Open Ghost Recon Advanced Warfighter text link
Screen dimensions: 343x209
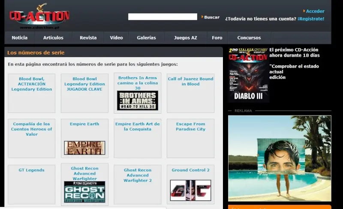[84, 173]
